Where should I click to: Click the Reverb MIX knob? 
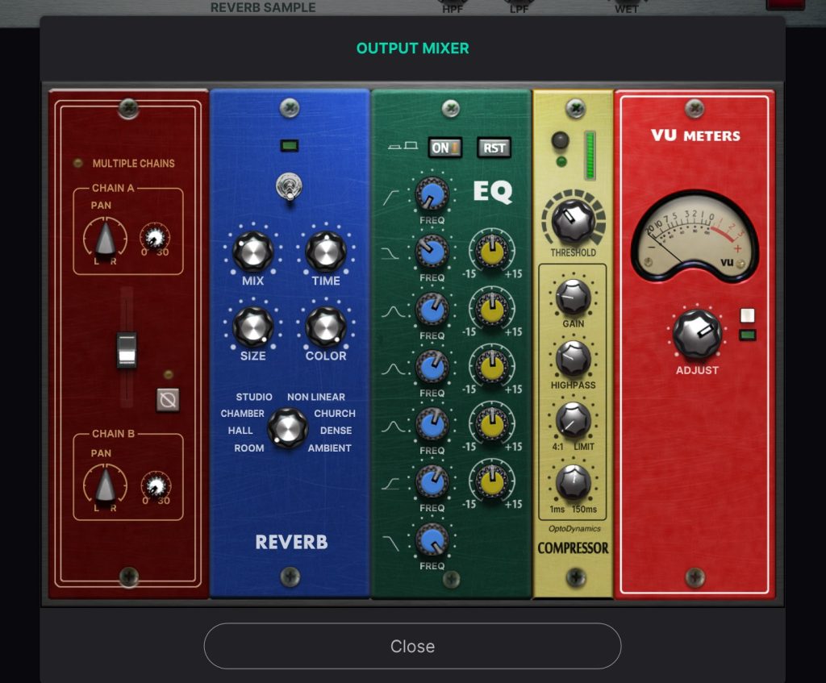click(252, 252)
